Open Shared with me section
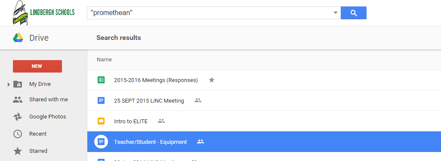 pos(48,100)
